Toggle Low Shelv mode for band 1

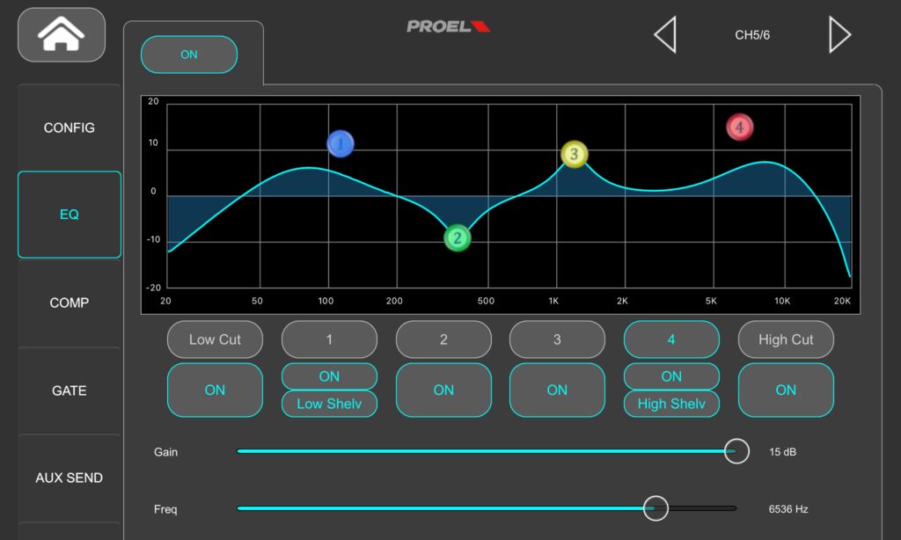coord(329,404)
